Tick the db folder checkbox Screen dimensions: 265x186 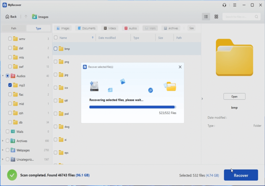point(10,122)
